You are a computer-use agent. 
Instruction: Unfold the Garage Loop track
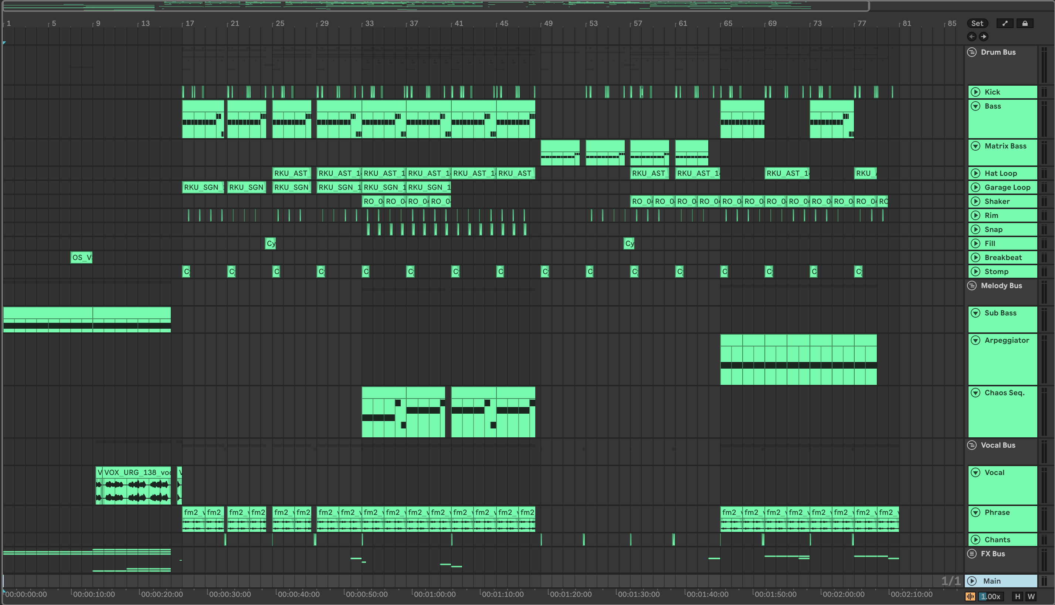(975, 187)
